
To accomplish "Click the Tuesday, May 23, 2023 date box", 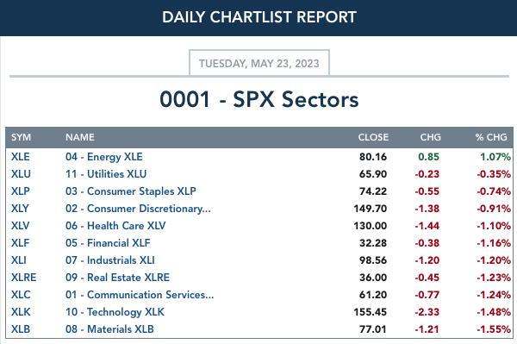I will tap(259, 63).
